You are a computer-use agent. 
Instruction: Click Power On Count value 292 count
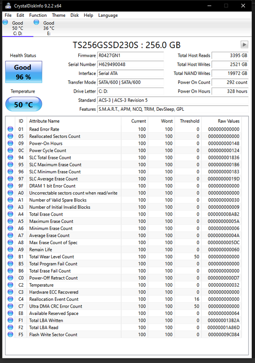click(230, 82)
